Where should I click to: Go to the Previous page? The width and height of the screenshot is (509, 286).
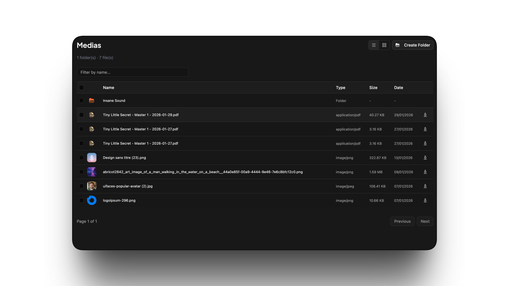pos(402,221)
